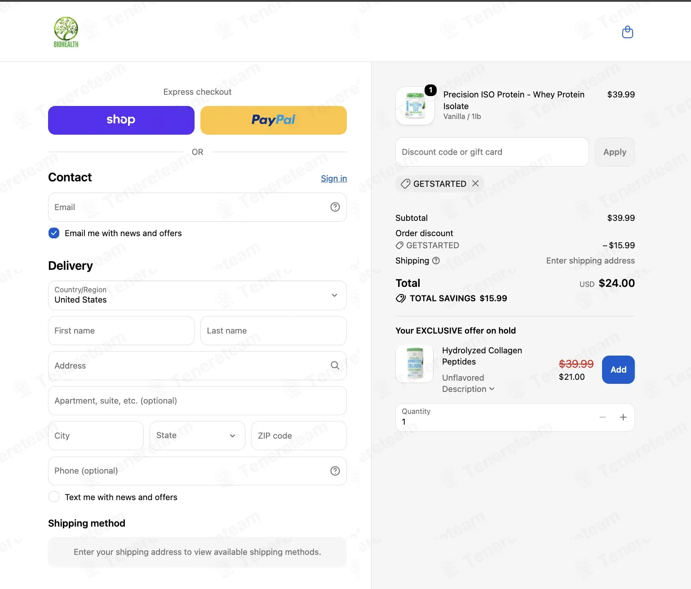Focus the Apartment, suite field

tap(197, 400)
